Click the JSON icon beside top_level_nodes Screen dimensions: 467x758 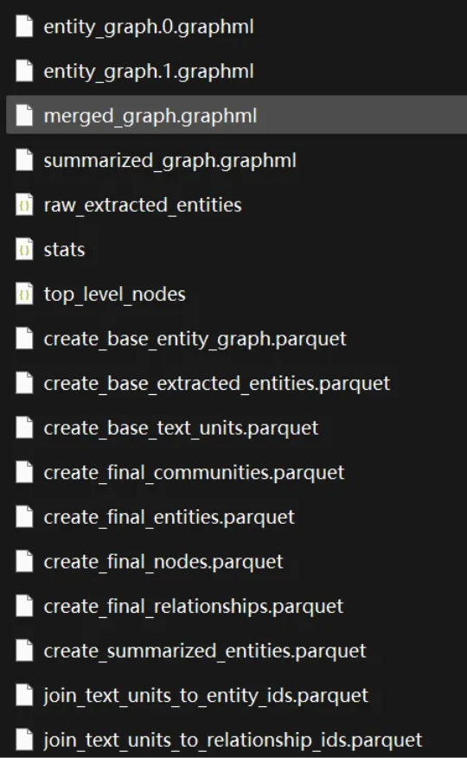point(24,295)
